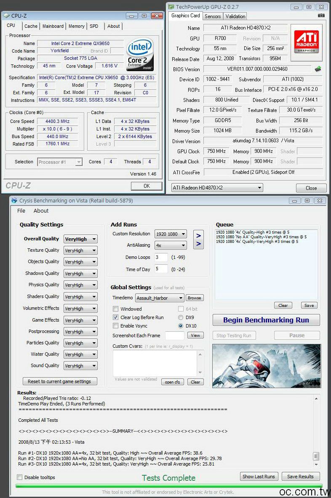Switch to the CPU-Z Cache tab
Viewport: 331px width, 498px height.
tap(31, 26)
